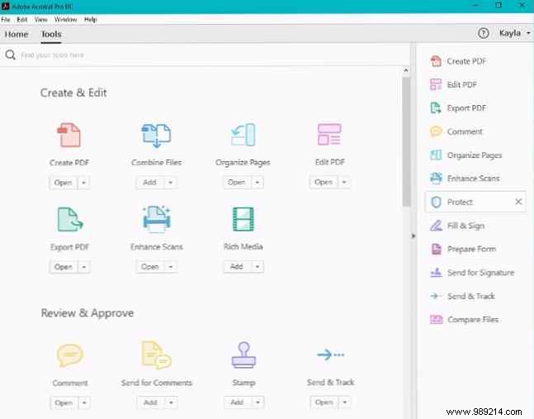Expand the Send for Comments Add dropdown arrow
This screenshot has width=534, height=419.
pyautogui.click(x=171, y=403)
